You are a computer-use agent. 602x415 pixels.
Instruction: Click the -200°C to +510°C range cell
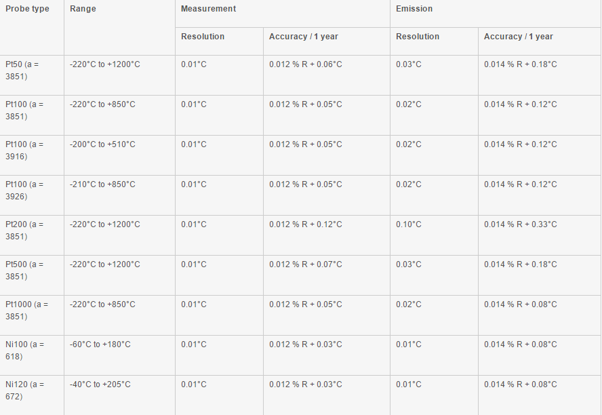coord(102,144)
